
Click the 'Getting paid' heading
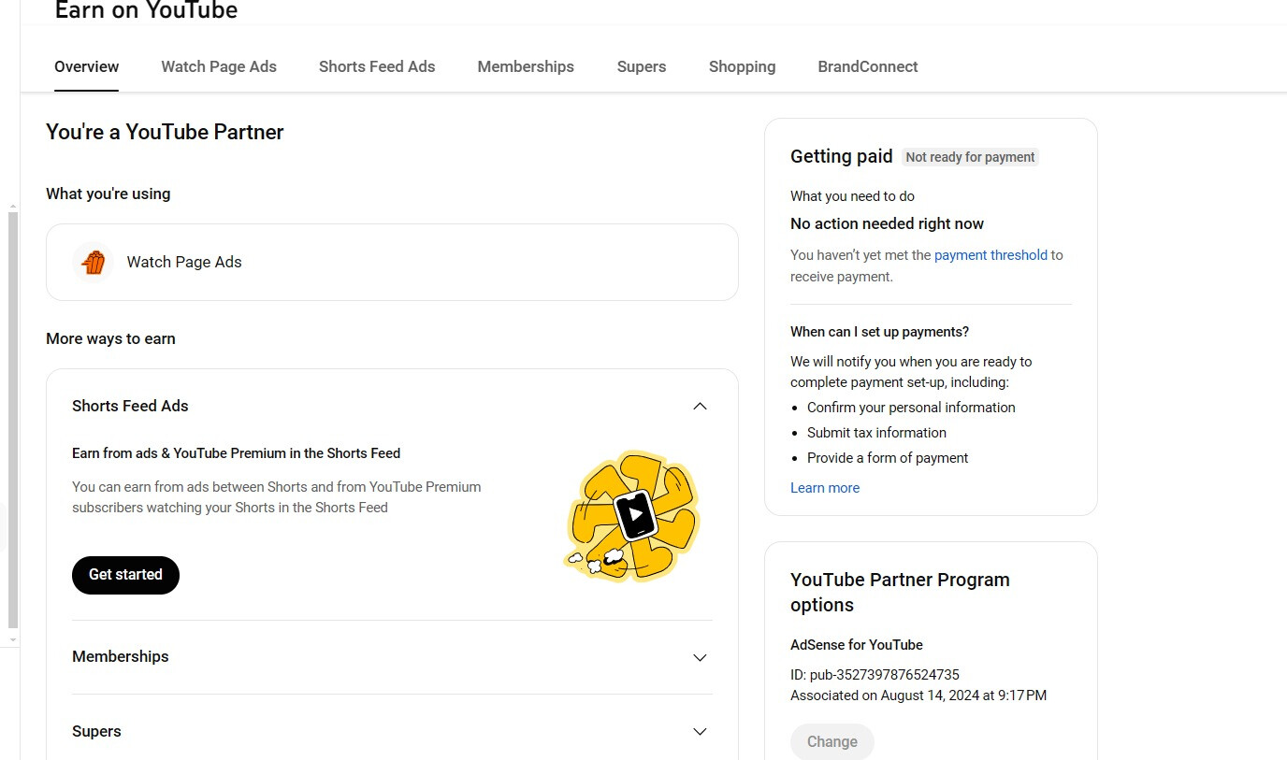point(842,156)
